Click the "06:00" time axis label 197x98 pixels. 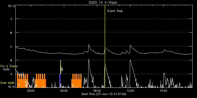[x=64, y=91]
